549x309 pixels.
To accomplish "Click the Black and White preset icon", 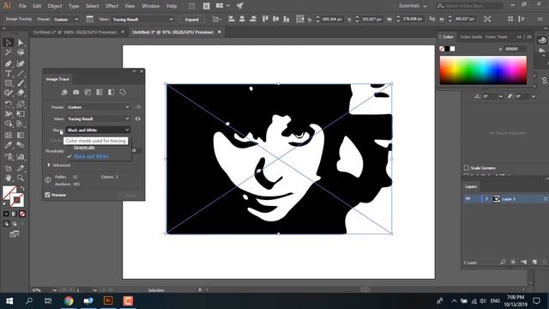I will [111, 93].
